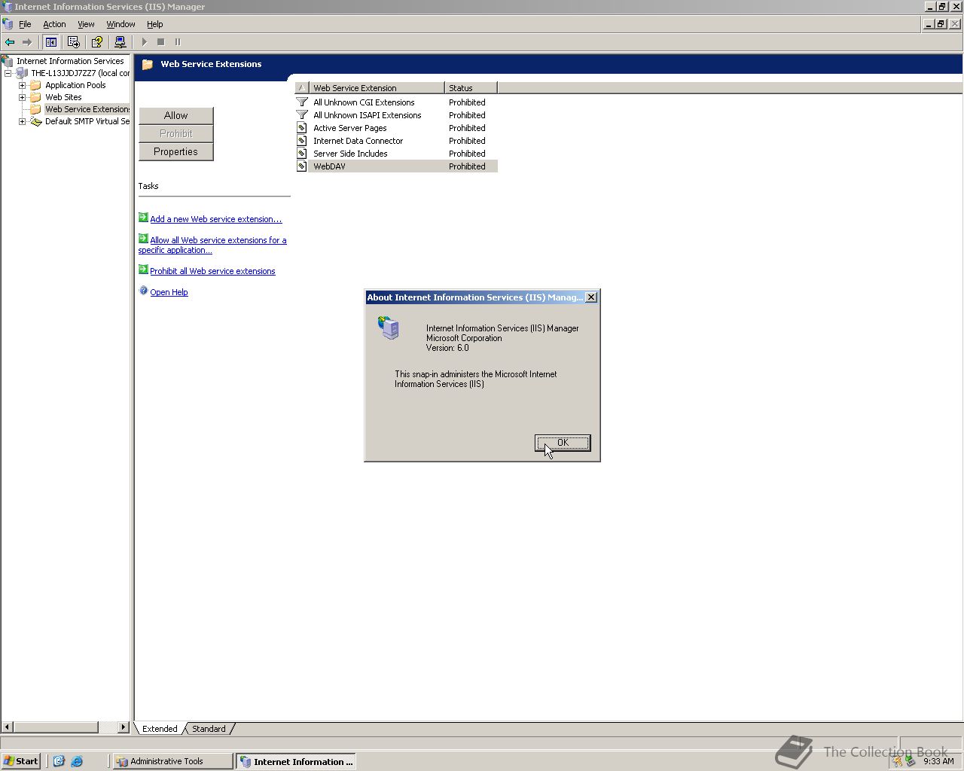Open the File menu
Screen dimensions: 964x771
[25, 24]
